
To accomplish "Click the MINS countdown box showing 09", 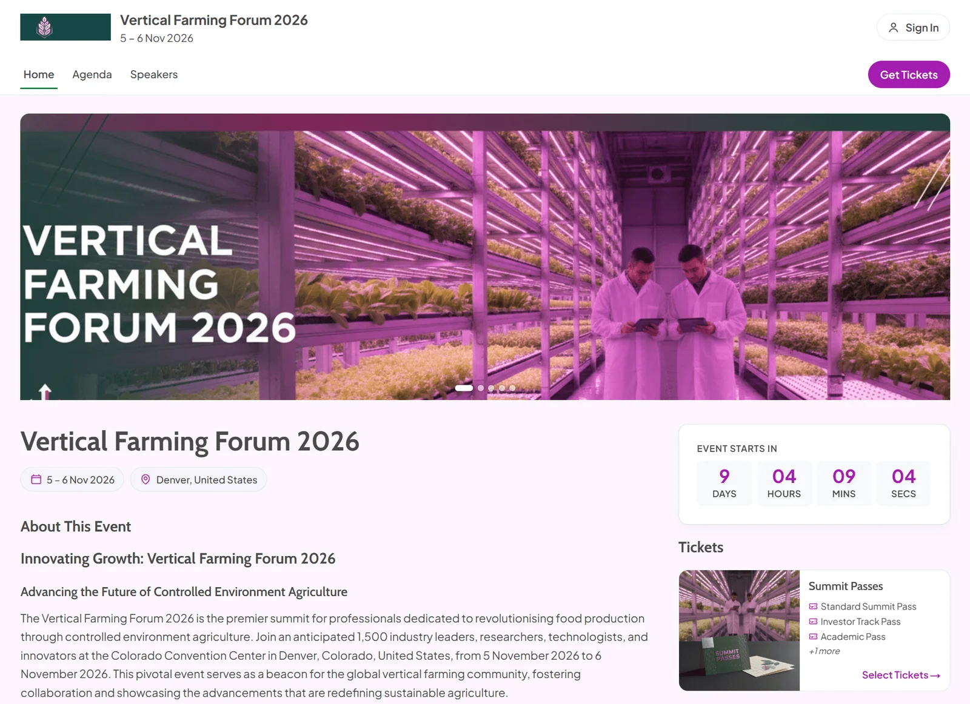I will [844, 483].
